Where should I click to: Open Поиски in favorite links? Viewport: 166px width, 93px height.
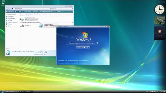coord(9,24)
